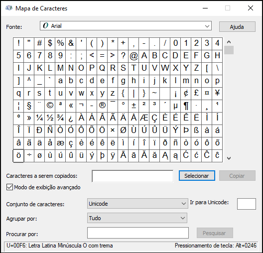Select the yen ¥ character
The image size is (263, 253).
point(217,93)
